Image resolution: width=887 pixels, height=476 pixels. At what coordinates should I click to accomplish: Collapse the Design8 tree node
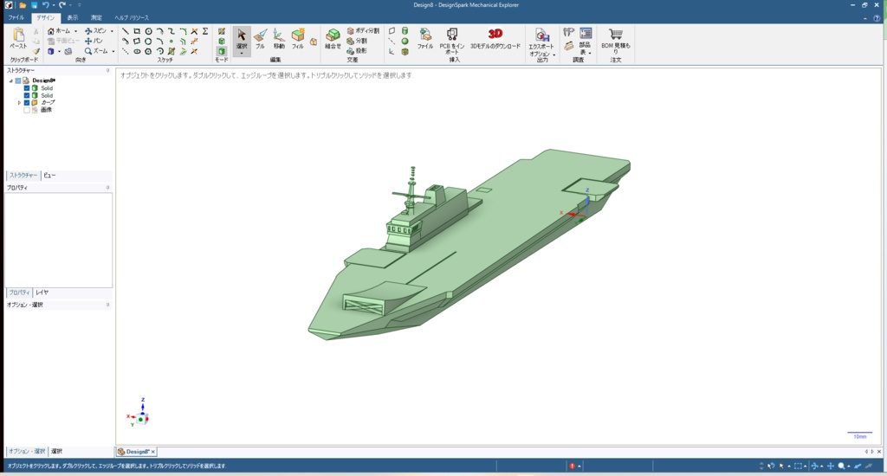[x=10, y=80]
